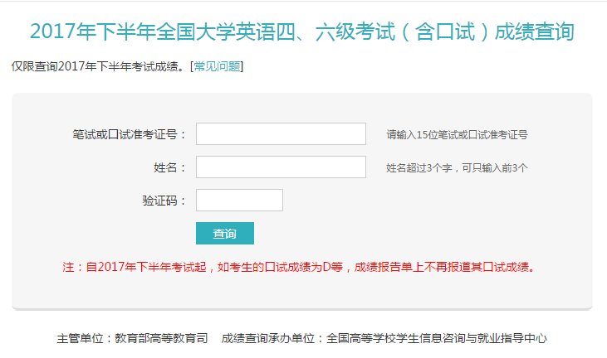
Task: Click 全国高等学校学生信息咨询与就业指导中心 footer text
Action: 437,338
